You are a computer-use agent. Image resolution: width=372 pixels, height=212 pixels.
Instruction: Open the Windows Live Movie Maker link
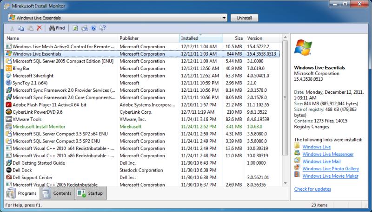[330, 176]
